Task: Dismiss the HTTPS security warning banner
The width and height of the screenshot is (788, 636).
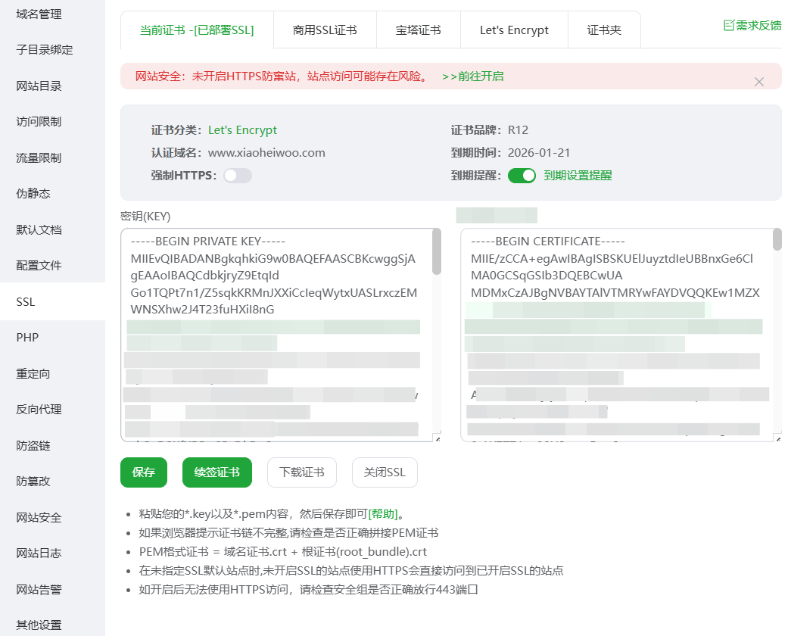Action: [x=759, y=81]
